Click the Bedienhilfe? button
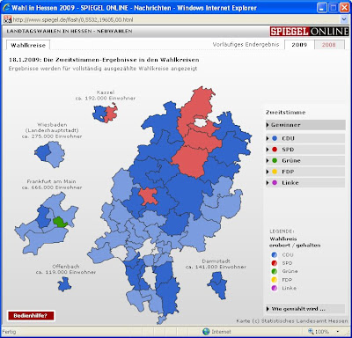Viewport: 352px width, 338px height. tap(31, 316)
